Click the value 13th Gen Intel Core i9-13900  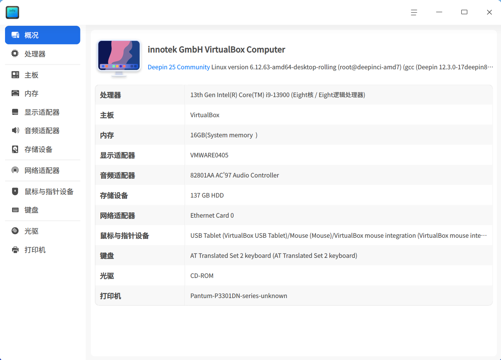(277, 95)
